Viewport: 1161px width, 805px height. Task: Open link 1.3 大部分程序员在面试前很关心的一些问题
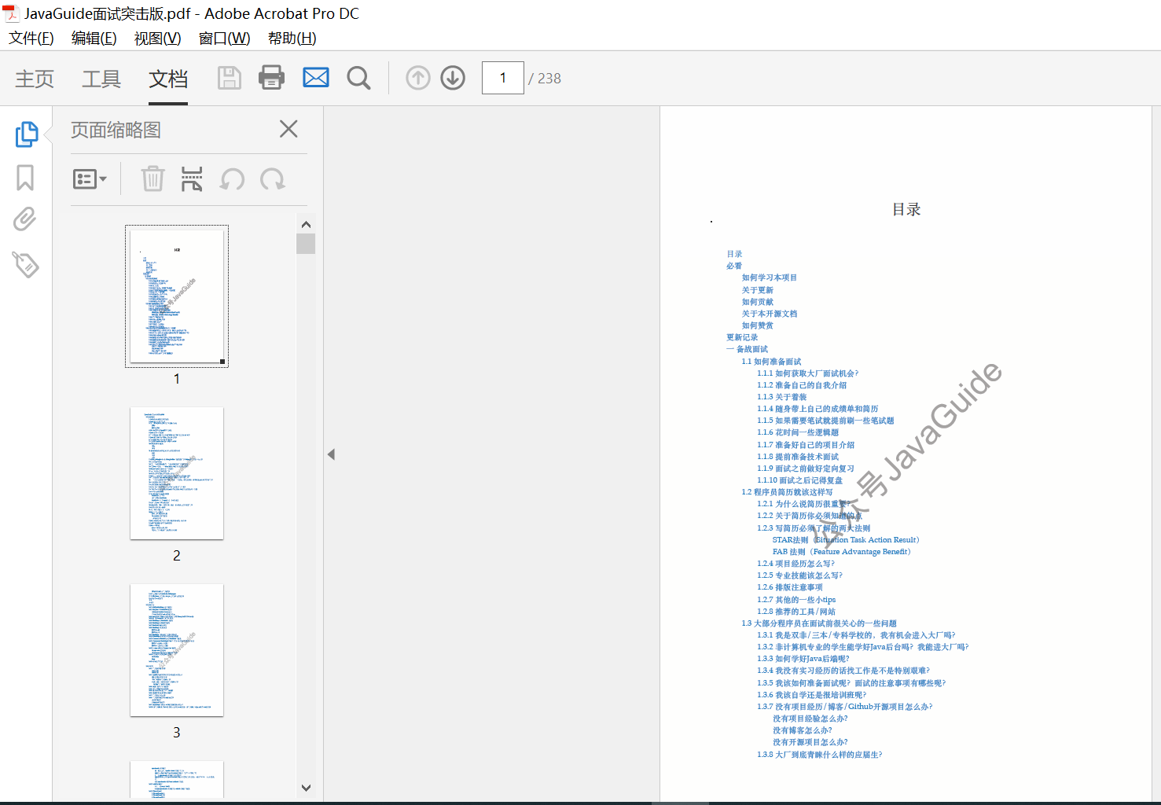[x=818, y=623]
